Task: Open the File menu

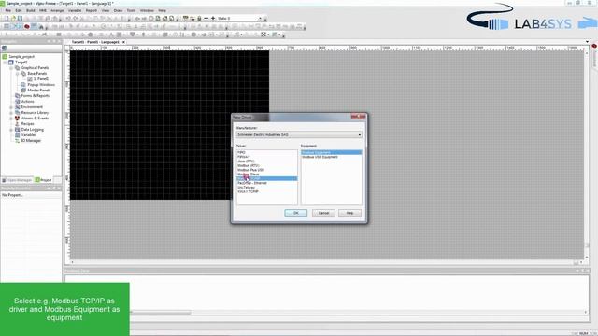Action: pyautogui.click(x=8, y=10)
